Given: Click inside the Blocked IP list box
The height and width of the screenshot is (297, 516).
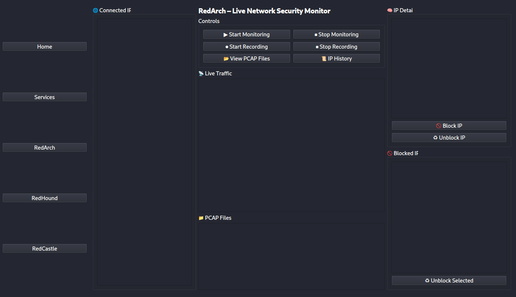Looking at the screenshot, I should pos(449,217).
